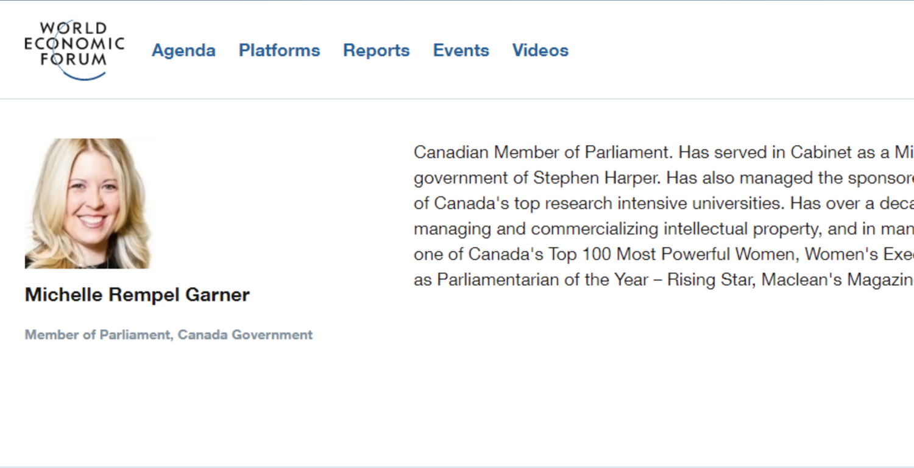This screenshot has width=914, height=468.
Task: Click Parliamentarian of the Year bio line
Action: pyautogui.click(x=664, y=280)
